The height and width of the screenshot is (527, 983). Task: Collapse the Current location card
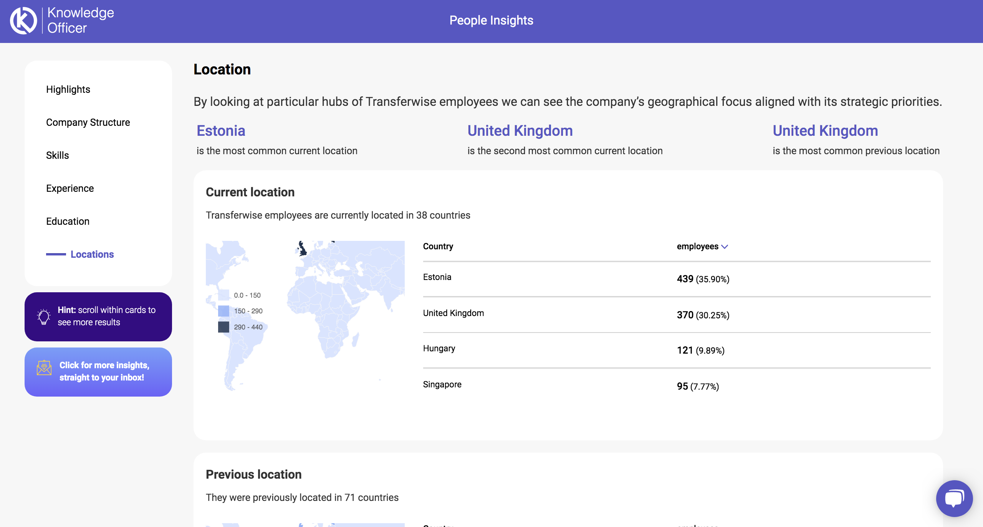[250, 192]
